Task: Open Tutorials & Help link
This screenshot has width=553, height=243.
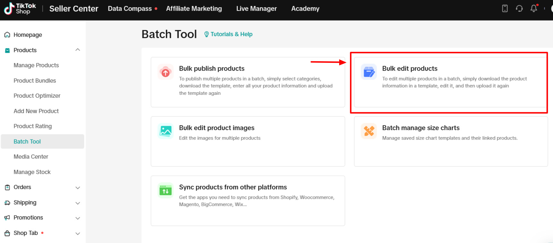Action: click(228, 34)
